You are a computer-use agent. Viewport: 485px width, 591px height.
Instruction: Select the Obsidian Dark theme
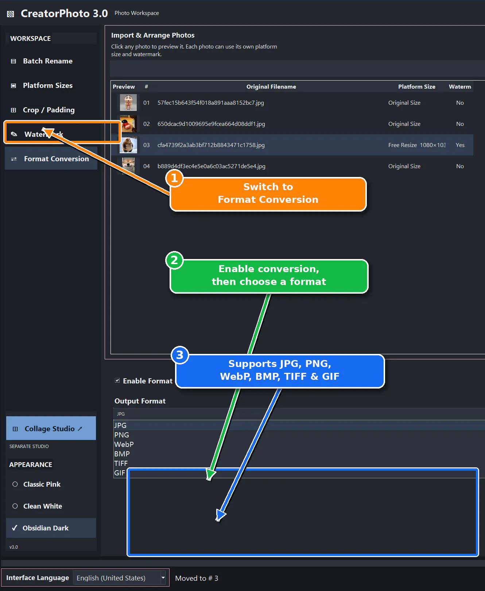click(x=51, y=528)
